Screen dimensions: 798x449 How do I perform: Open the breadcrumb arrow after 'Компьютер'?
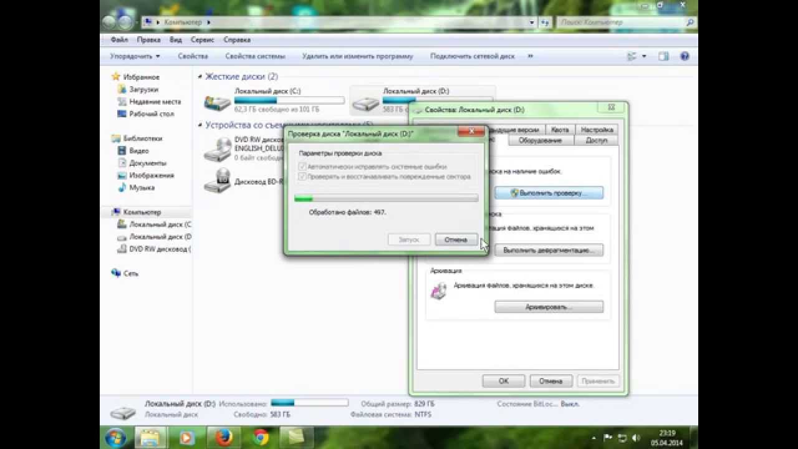(208, 22)
